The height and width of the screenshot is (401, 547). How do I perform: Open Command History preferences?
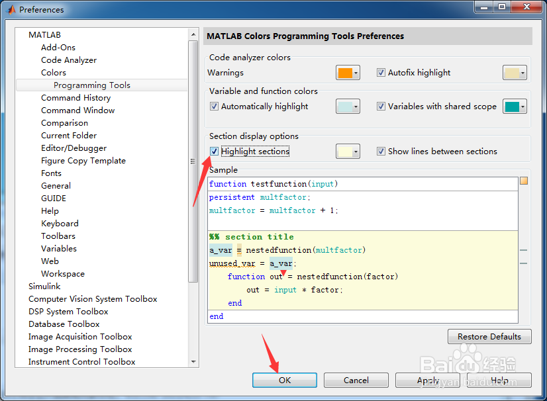click(75, 98)
